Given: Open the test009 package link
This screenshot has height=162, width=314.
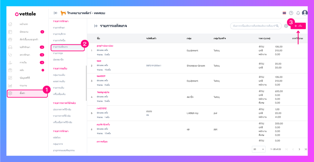Looking at the screenshot, I should coord(101,76).
